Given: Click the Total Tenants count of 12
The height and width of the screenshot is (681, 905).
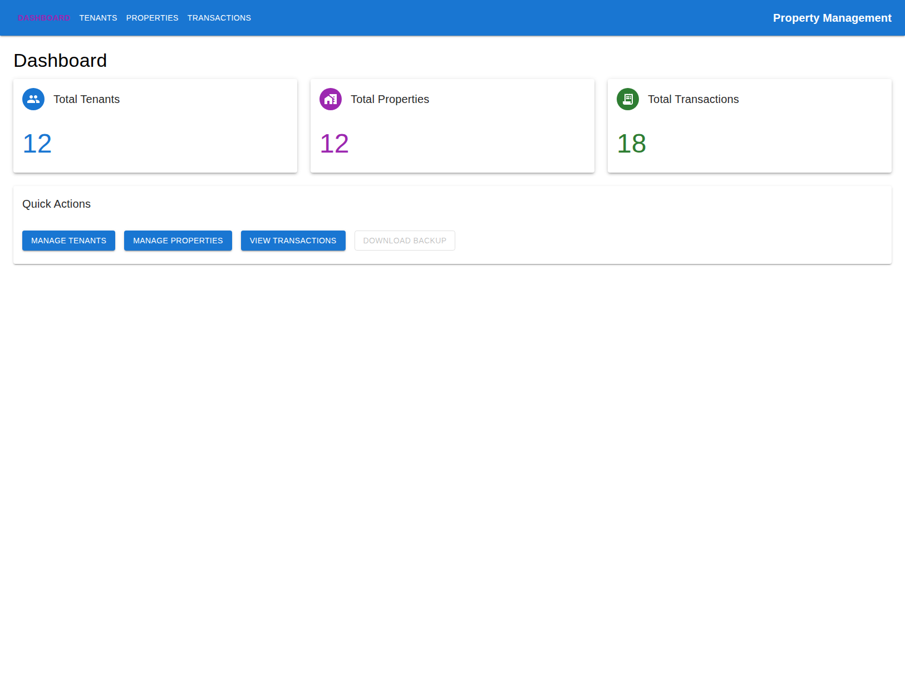Looking at the screenshot, I should (37, 144).
